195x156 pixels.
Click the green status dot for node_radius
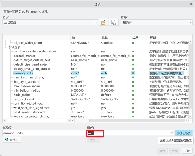click(x=133, y=95)
